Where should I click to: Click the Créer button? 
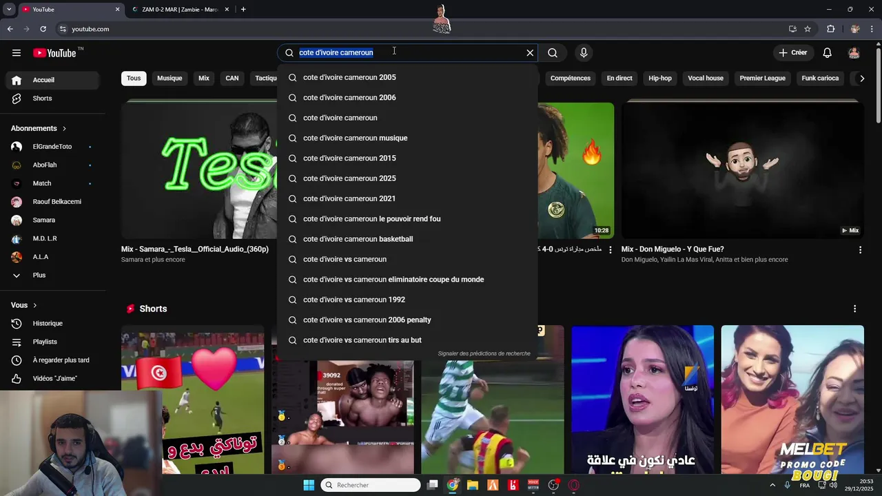click(x=793, y=53)
